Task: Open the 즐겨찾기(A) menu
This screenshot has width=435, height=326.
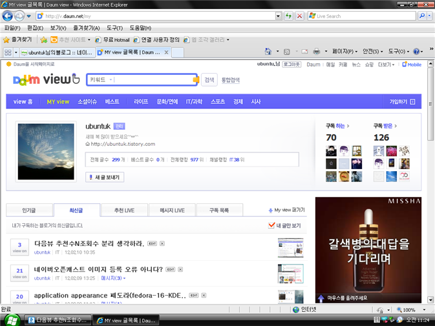Action: 86,28
